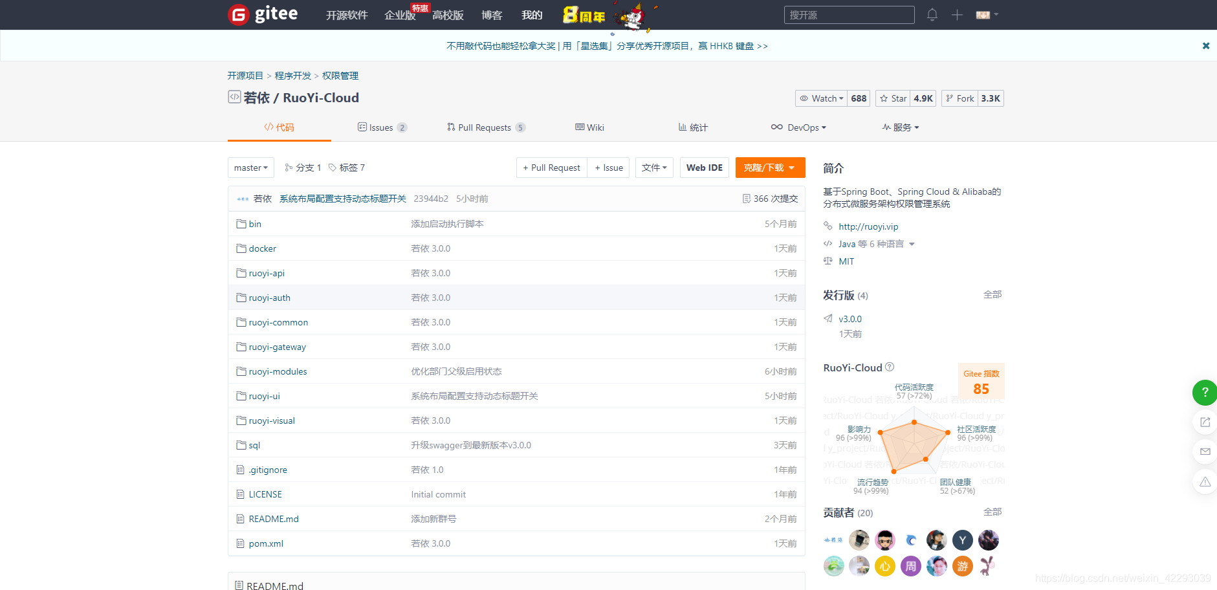
Task: View all releases via 全部 beside 发行版
Action: tap(992, 295)
